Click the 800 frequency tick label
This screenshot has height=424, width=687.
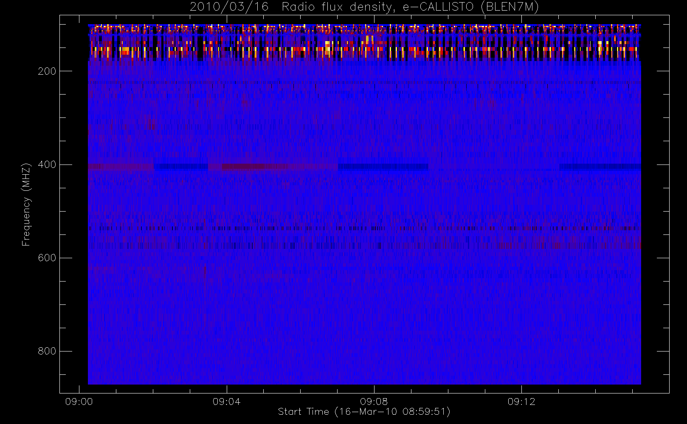tap(47, 351)
